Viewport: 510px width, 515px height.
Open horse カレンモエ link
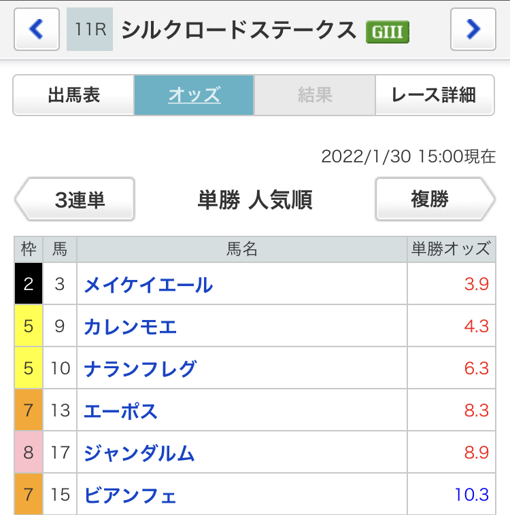coord(131,327)
